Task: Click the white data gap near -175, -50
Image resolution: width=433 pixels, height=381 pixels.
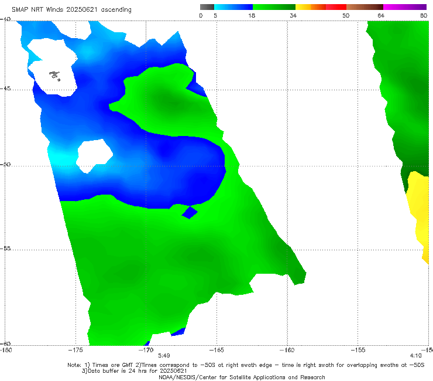Action: point(94,156)
